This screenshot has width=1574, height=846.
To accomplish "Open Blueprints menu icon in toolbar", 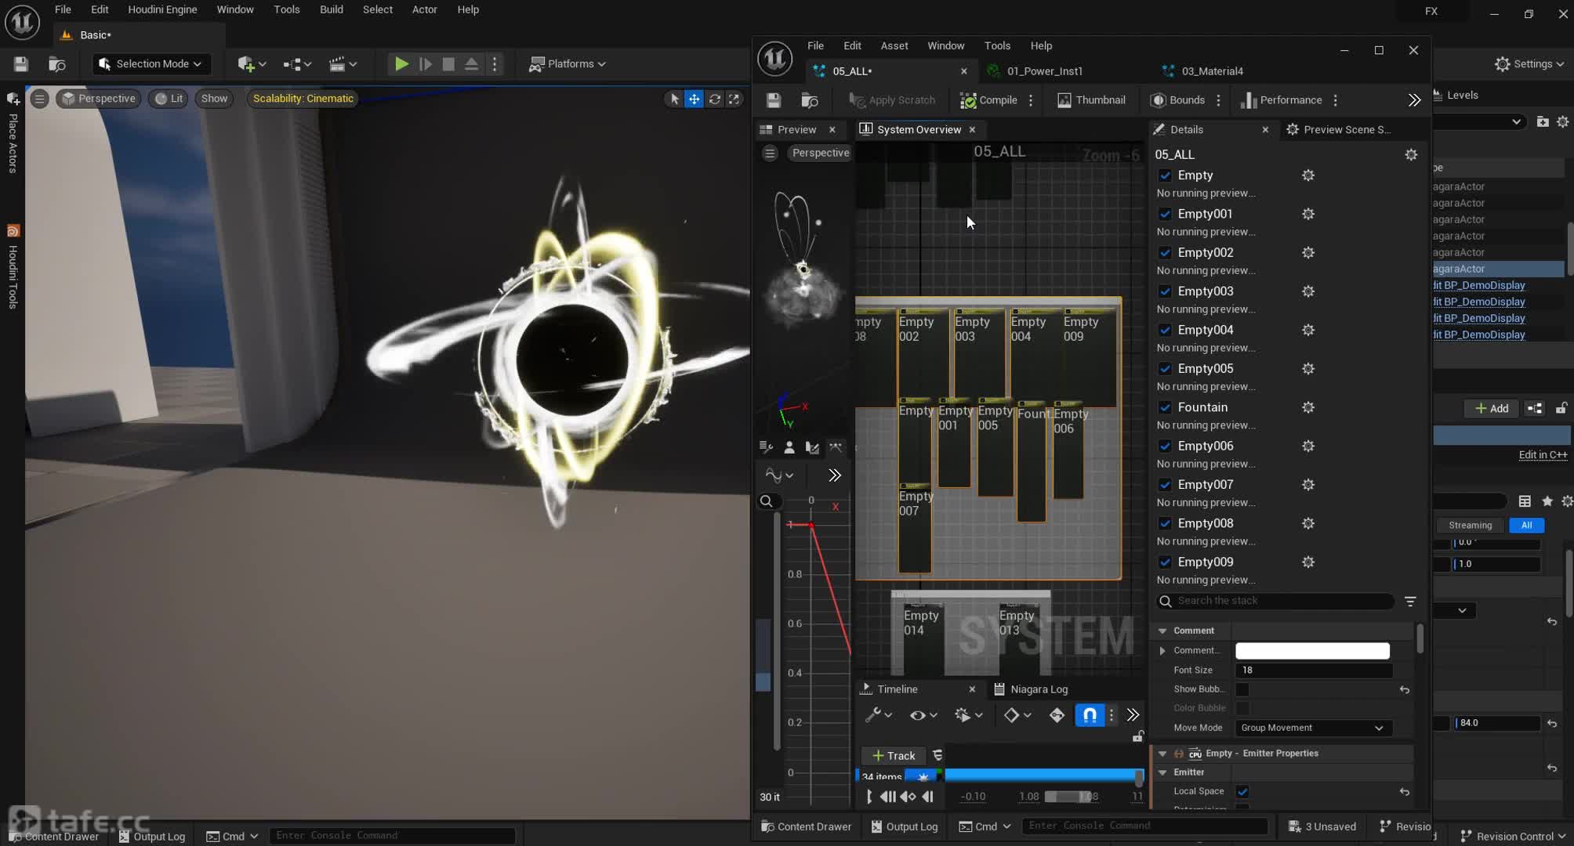I will [x=297, y=64].
